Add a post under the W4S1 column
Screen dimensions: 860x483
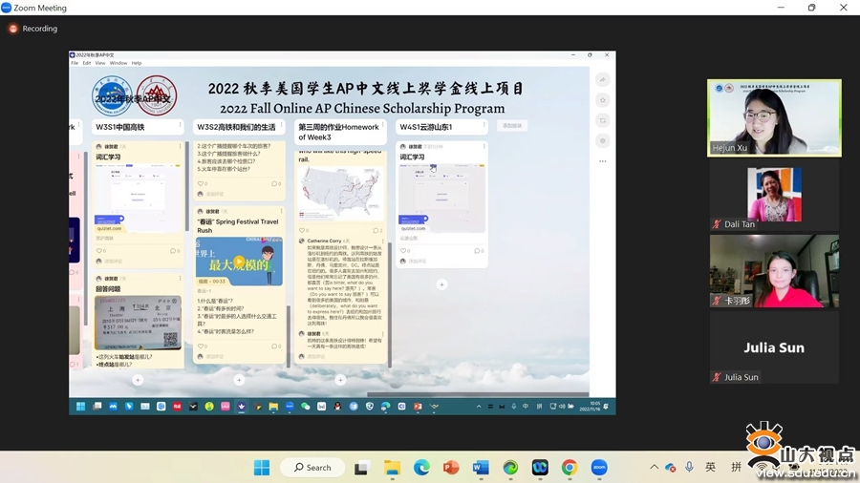point(441,284)
